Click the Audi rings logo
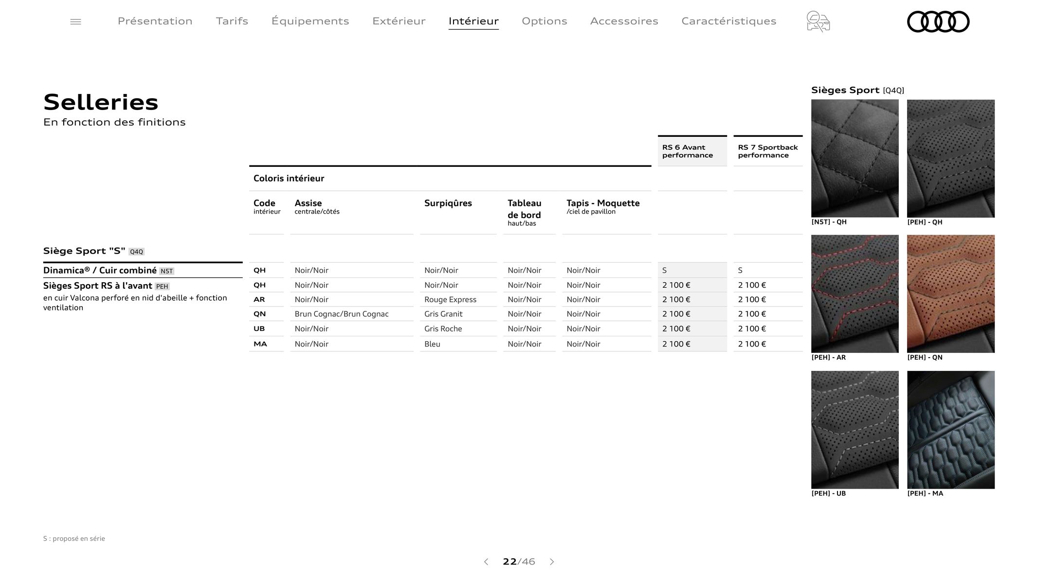Viewport: 1038px width, 584px height. pos(938,21)
